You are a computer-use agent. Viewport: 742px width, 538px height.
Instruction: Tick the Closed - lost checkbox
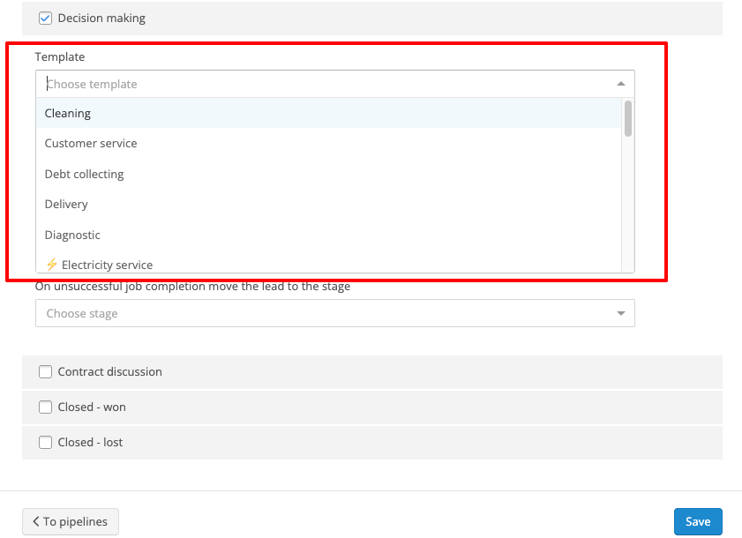coord(45,443)
